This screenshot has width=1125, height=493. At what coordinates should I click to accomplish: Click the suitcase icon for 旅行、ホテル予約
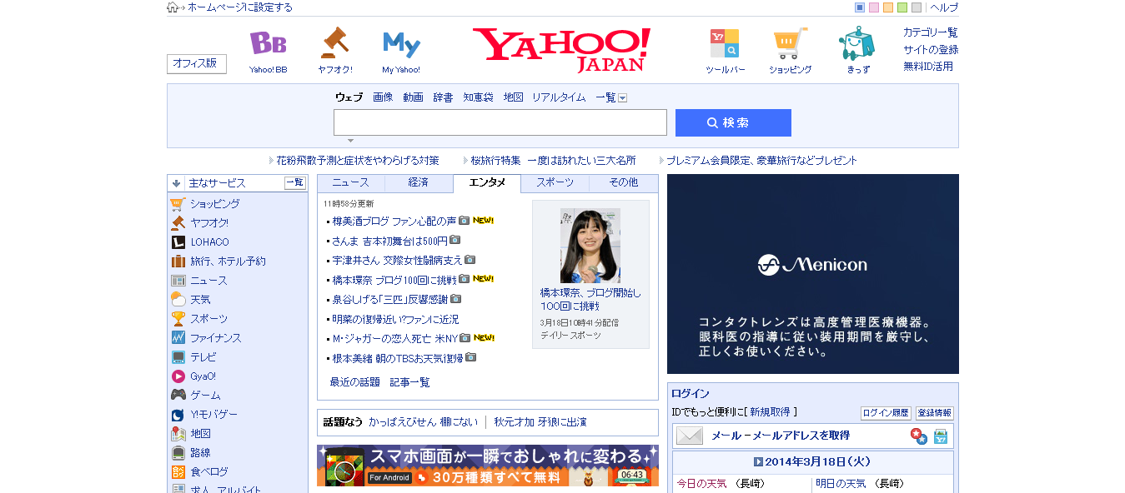tap(178, 261)
